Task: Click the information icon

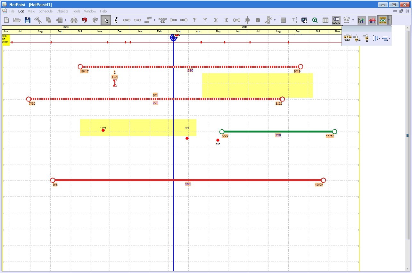Action: pyautogui.click(x=258, y=20)
